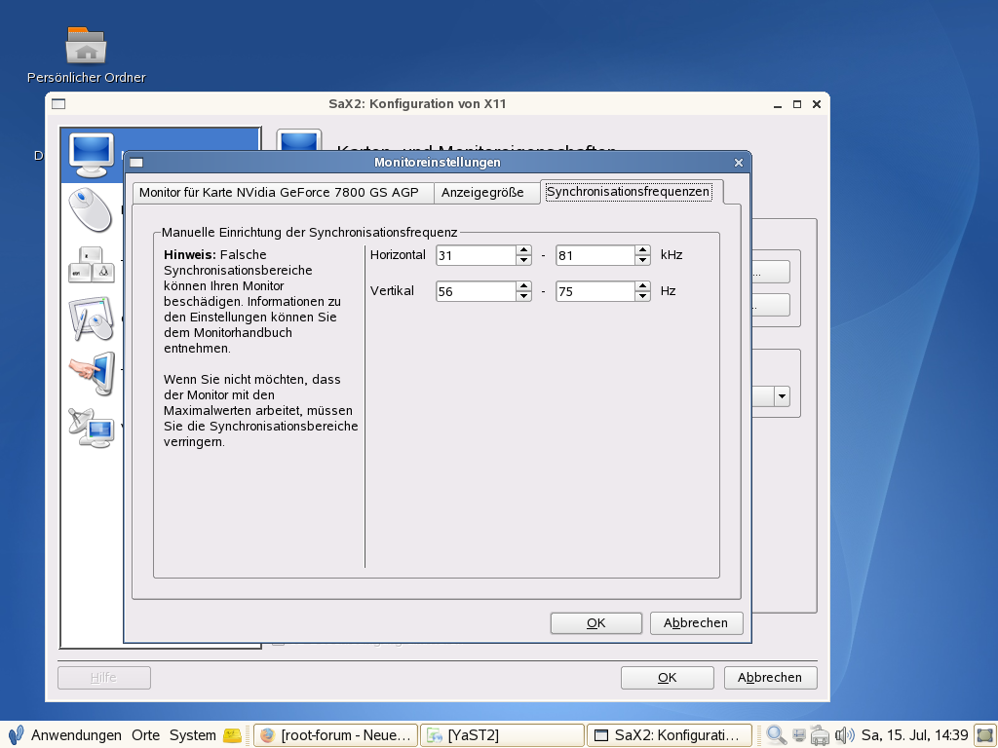Switch to the Anzeigegröße tab
The width and height of the screenshot is (998, 748).
486,193
